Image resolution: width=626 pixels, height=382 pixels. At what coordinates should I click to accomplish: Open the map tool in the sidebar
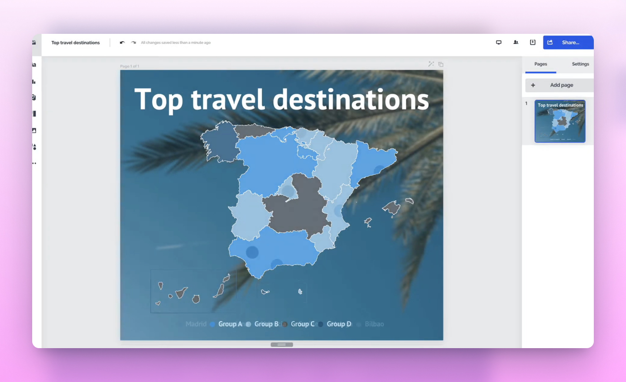(x=34, y=98)
